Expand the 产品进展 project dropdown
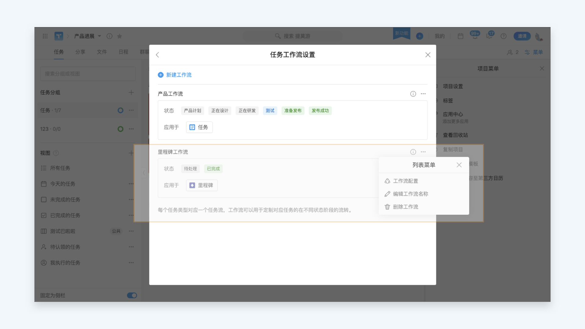 [x=99, y=36]
